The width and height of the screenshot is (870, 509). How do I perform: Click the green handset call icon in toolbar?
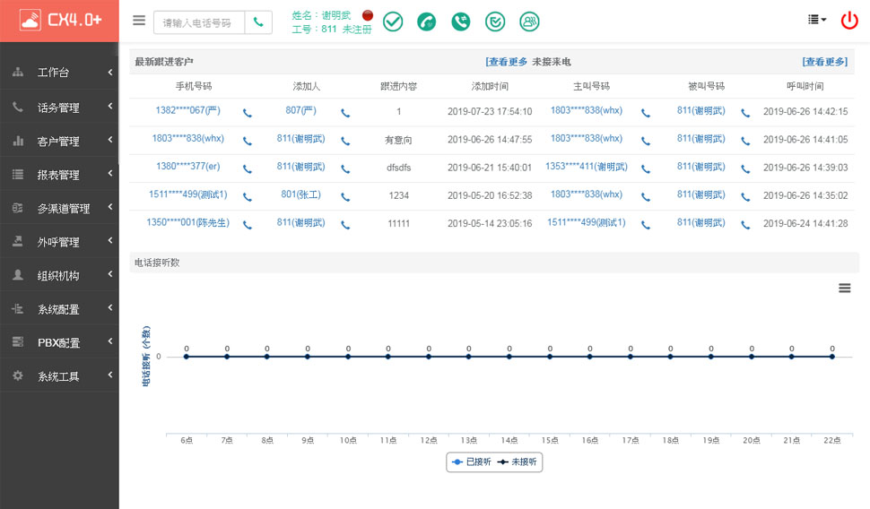(x=427, y=22)
